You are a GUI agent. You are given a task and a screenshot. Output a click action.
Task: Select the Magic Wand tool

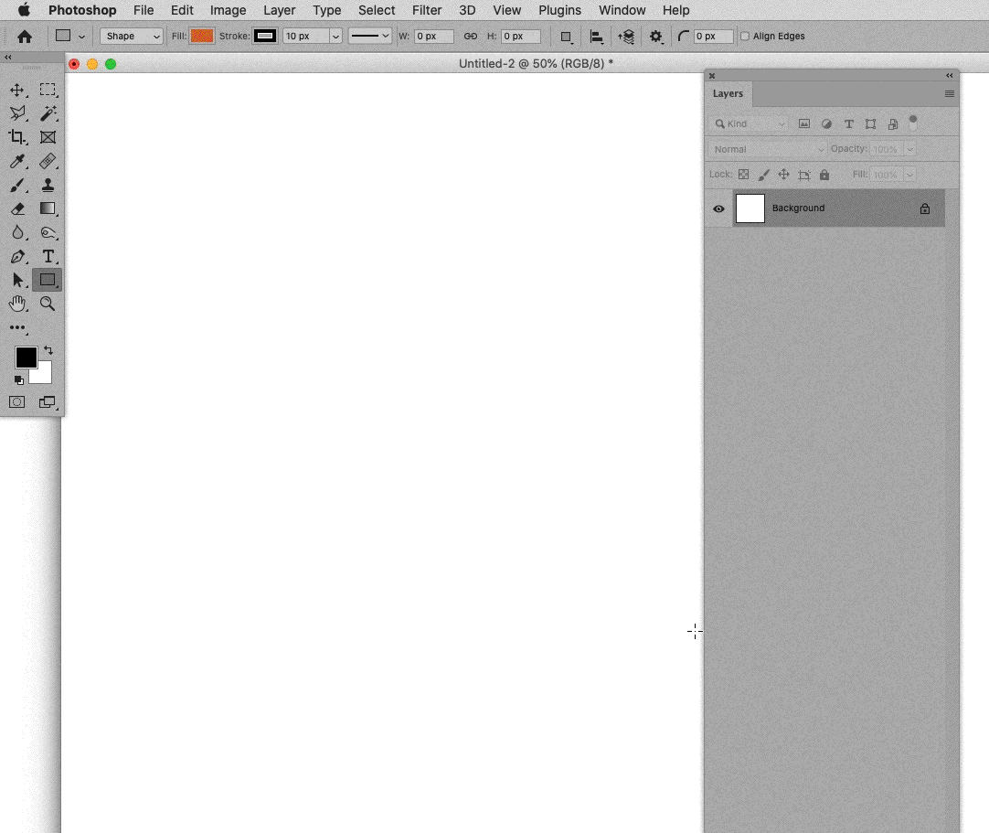48,113
